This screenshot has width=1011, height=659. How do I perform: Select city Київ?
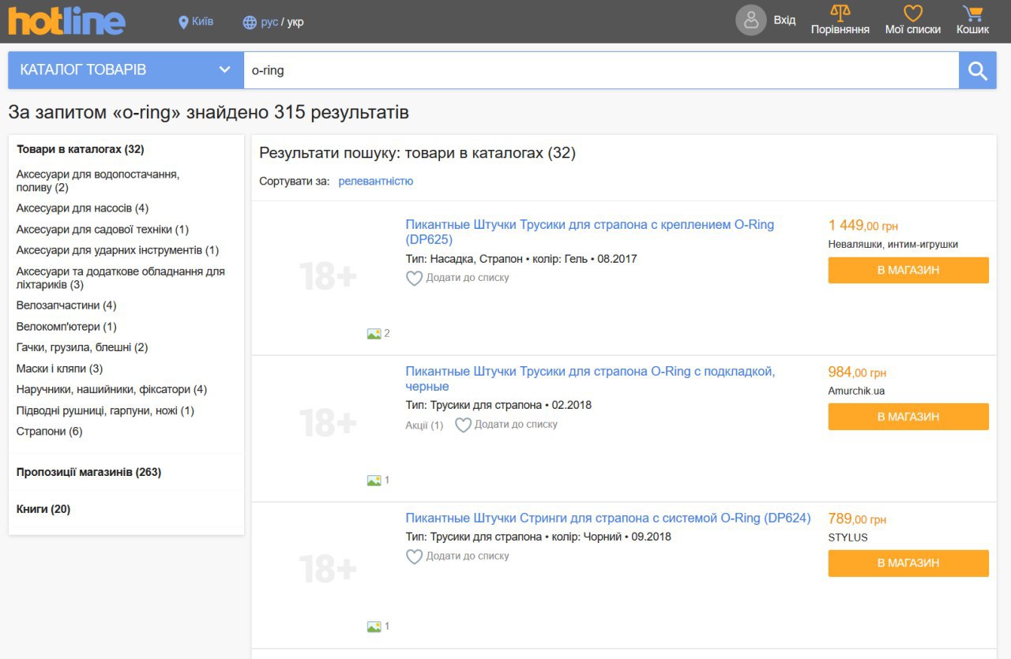click(202, 21)
